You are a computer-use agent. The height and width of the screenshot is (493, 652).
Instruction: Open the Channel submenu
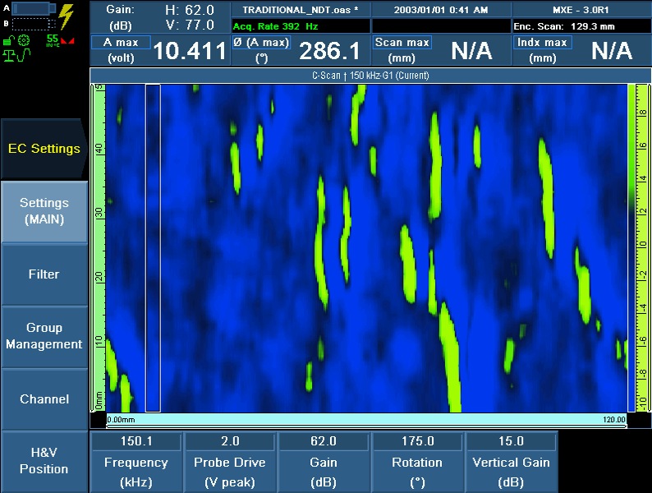point(44,399)
